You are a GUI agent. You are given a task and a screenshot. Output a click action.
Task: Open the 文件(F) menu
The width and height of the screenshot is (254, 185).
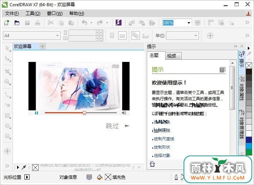pos(12,13)
